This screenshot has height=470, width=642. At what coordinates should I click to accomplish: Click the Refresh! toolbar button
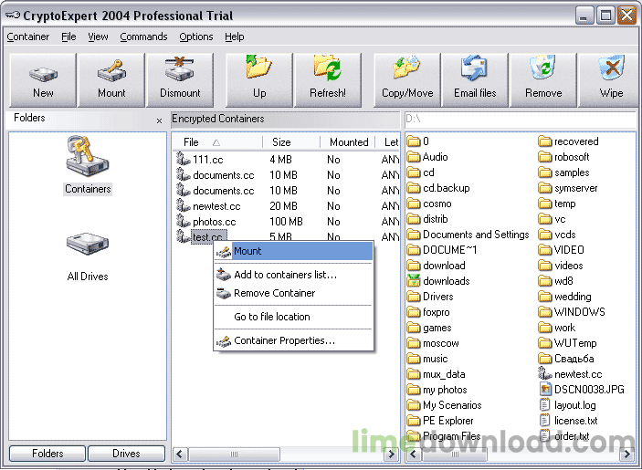[328, 79]
